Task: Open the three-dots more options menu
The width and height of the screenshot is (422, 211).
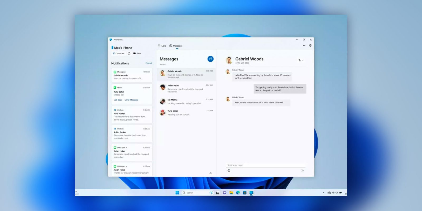Action: point(304,46)
